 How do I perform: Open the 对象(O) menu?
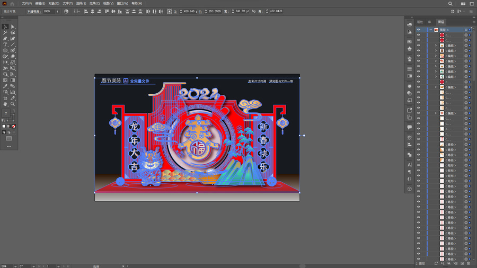(54, 4)
